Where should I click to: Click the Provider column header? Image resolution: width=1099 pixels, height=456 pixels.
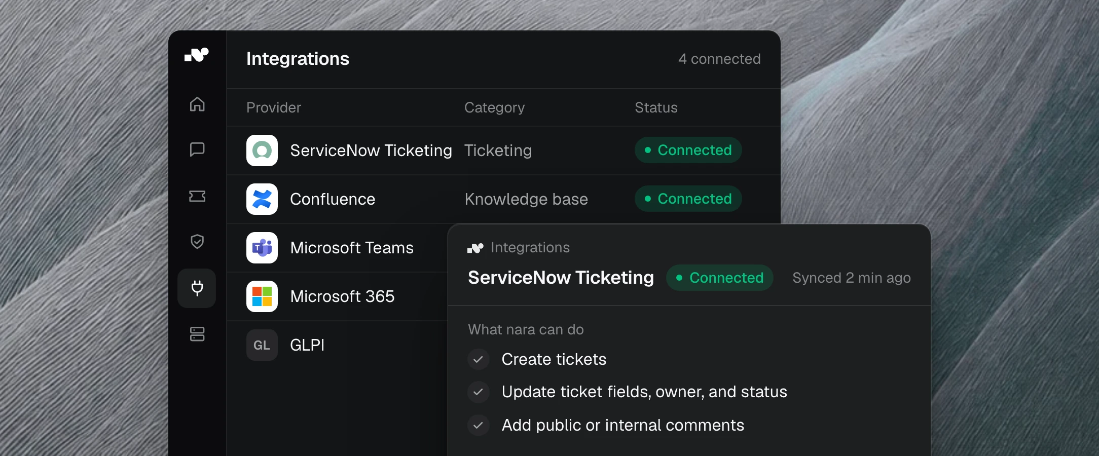click(274, 107)
